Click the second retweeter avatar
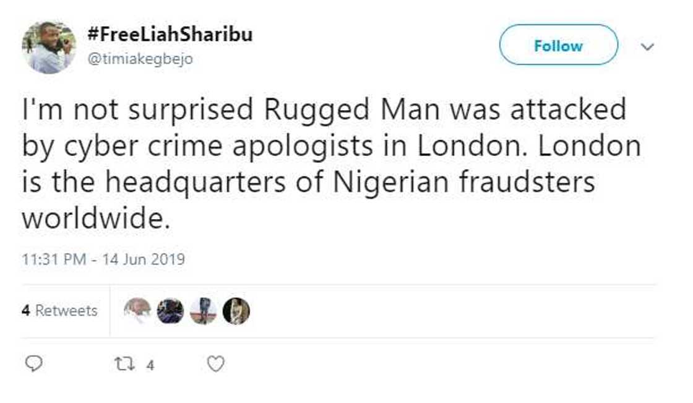This screenshot has height=403, width=693. (170, 311)
